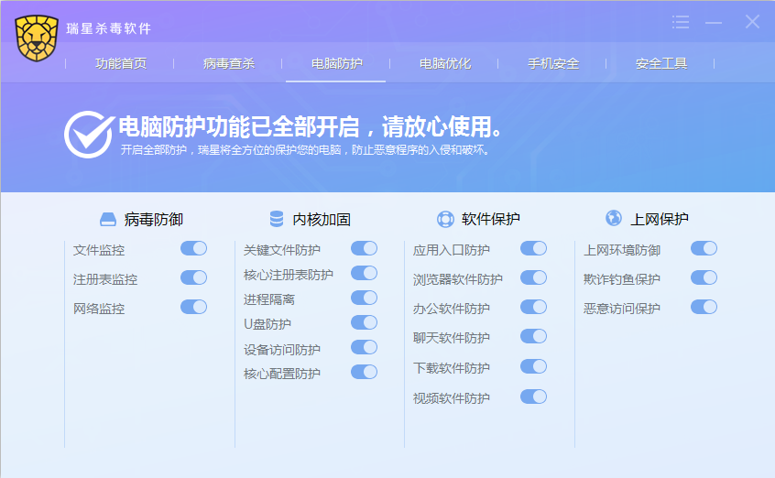Image resolution: width=775 pixels, height=478 pixels.
Task: Click the Rising lion shield logo
Action: (37, 38)
